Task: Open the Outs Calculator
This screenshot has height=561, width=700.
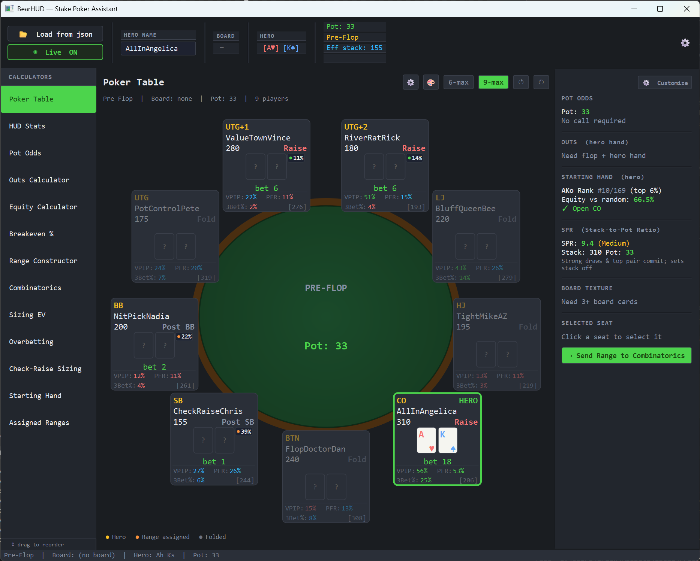Action: coord(48,180)
